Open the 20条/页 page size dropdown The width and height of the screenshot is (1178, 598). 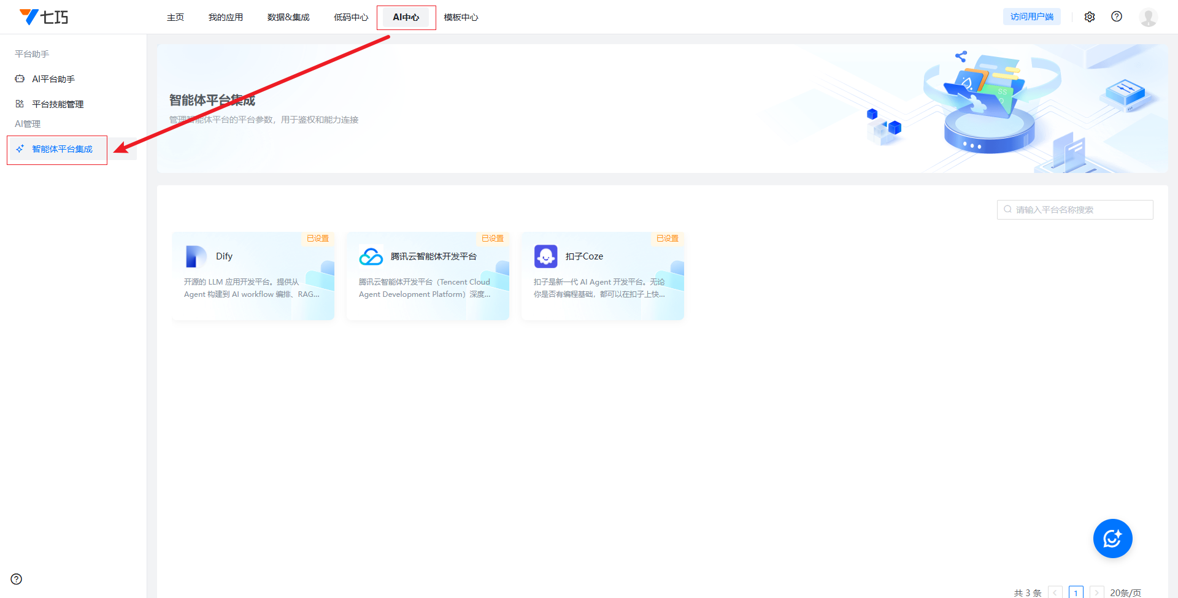coord(1125,592)
